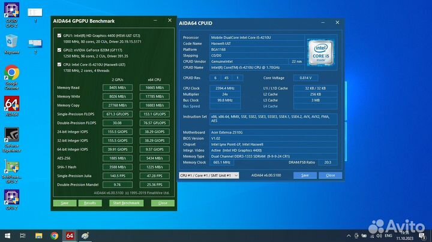The width and height of the screenshot is (432, 242).
Task: Click the Chipset value Intel Lynx Point-LP
Action: (x=273, y=144)
